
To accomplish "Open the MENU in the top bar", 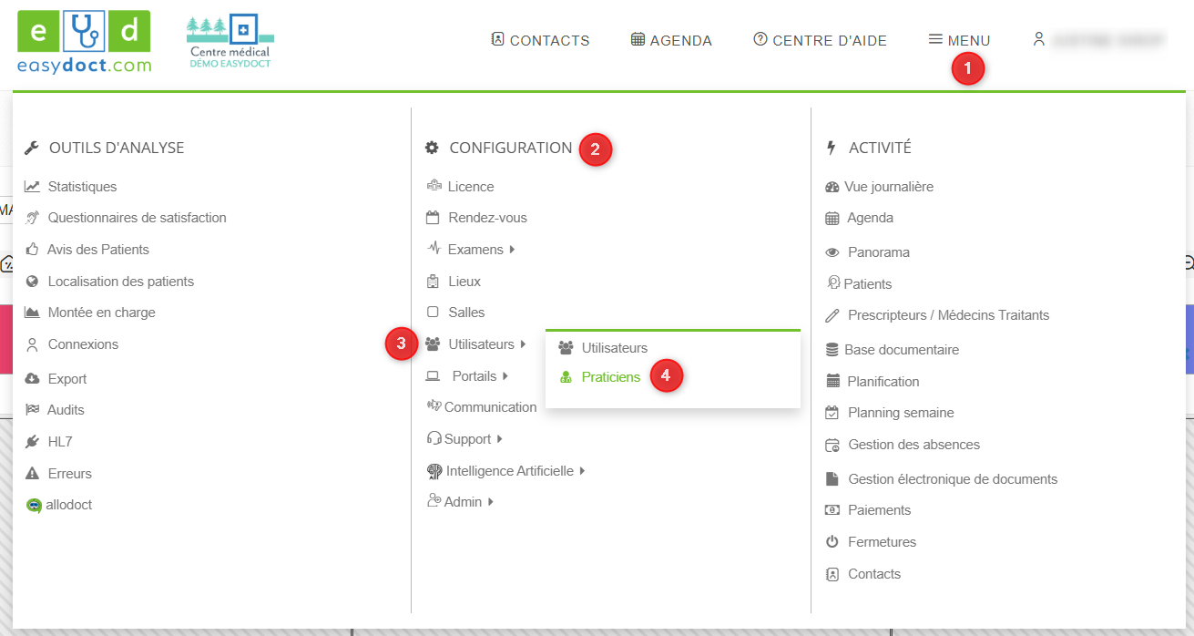I will [959, 40].
